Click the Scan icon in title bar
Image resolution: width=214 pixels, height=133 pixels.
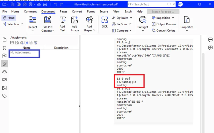[x=39, y=4]
